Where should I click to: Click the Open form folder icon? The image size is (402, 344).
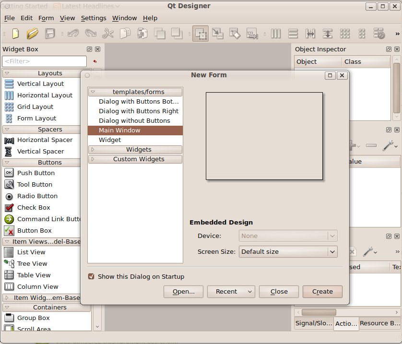[x=32, y=34]
